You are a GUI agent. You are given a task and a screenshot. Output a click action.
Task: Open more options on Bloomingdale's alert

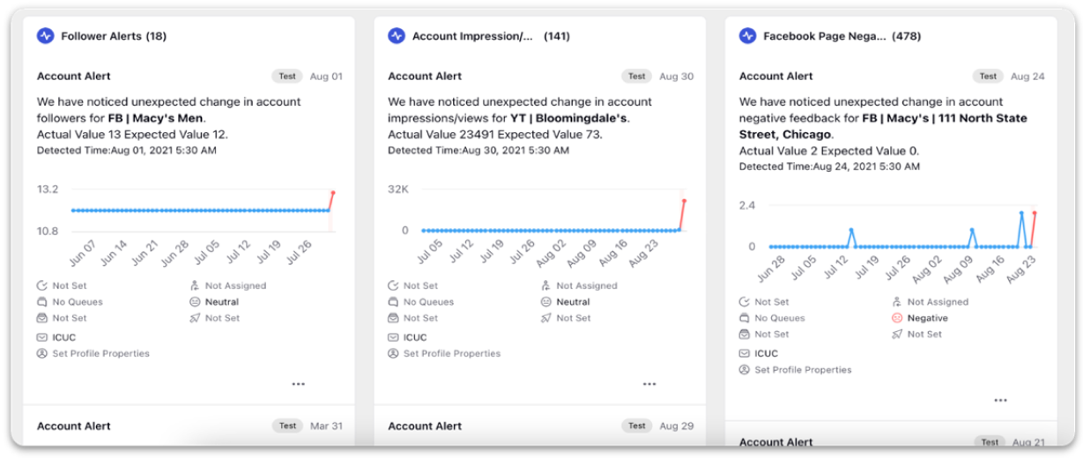click(x=649, y=384)
